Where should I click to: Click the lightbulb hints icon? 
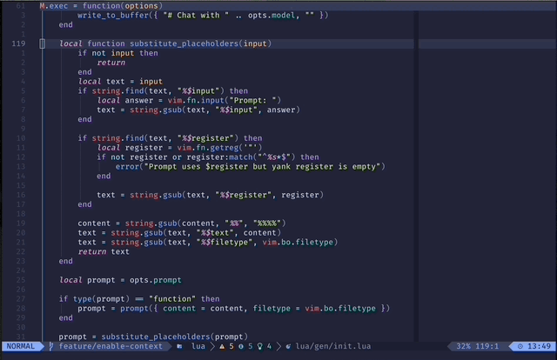point(259,346)
